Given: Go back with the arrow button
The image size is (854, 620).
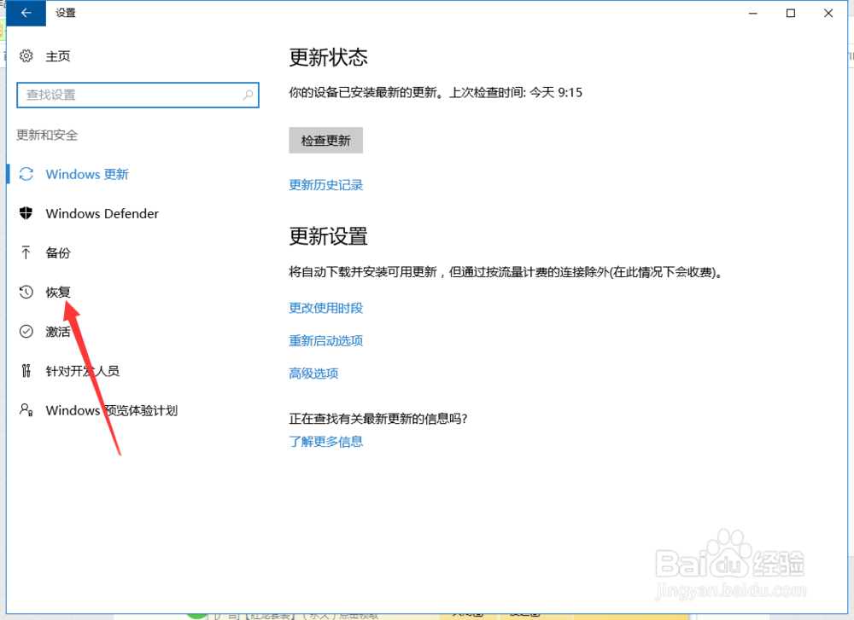Looking at the screenshot, I should click(x=26, y=13).
